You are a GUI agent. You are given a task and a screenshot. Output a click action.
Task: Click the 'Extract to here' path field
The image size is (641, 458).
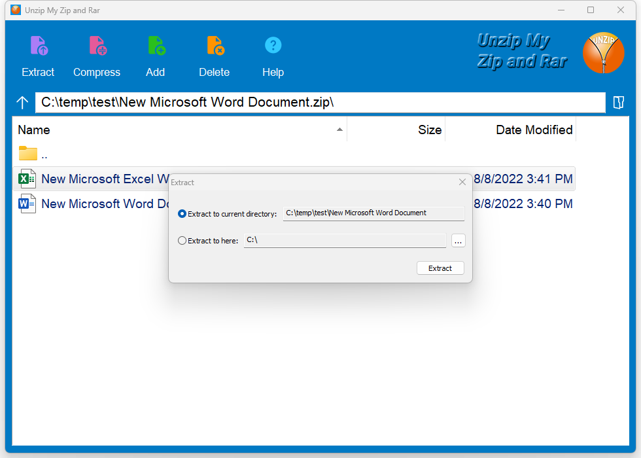[345, 241]
